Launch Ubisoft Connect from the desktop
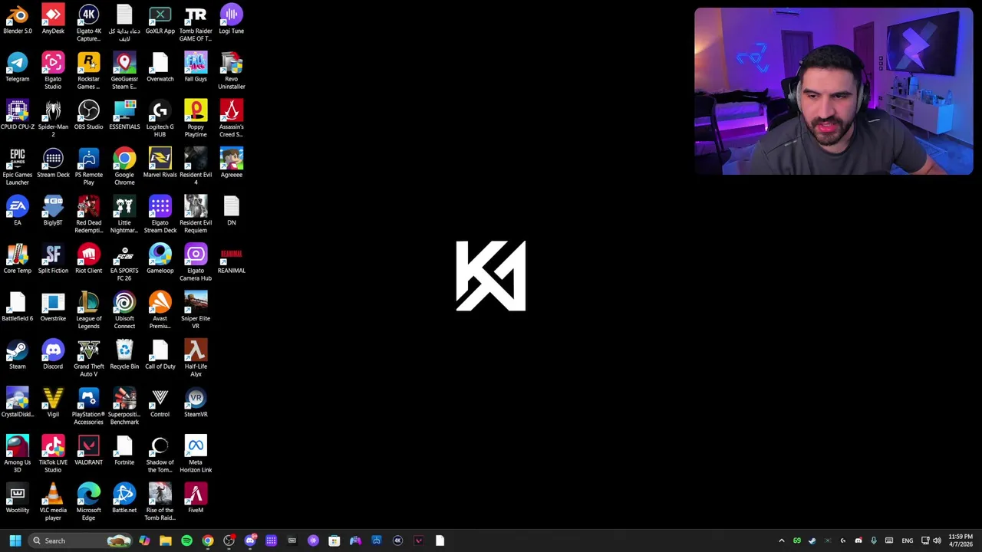Image resolution: width=982 pixels, height=552 pixels. pyautogui.click(x=124, y=311)
